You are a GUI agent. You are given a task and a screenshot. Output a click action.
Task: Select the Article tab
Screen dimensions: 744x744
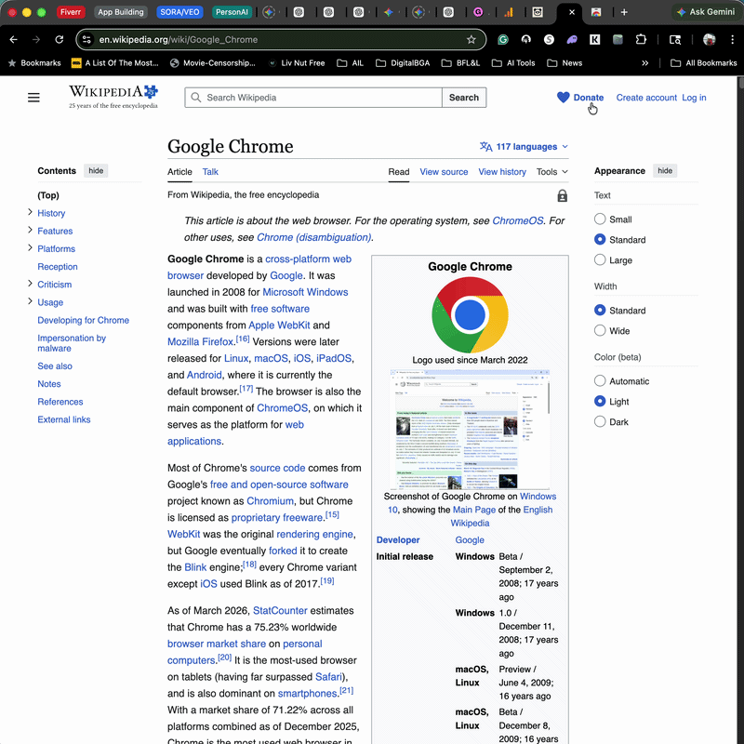click(x=179, y=172)
